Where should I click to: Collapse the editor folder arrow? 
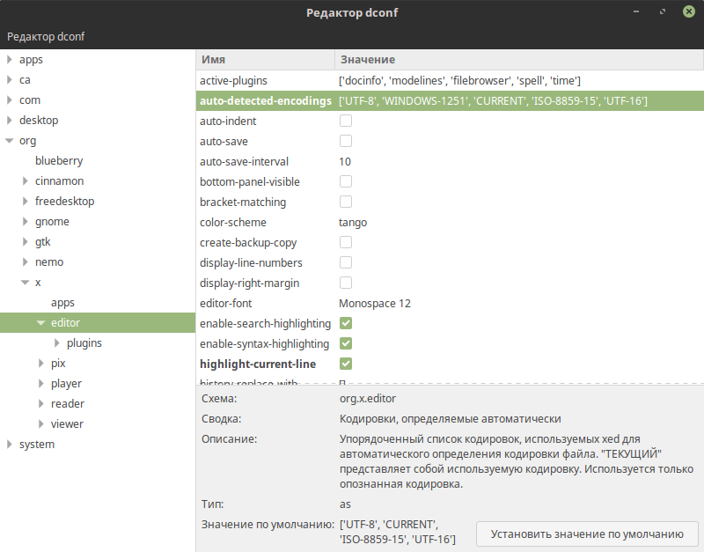pos(41,323)
